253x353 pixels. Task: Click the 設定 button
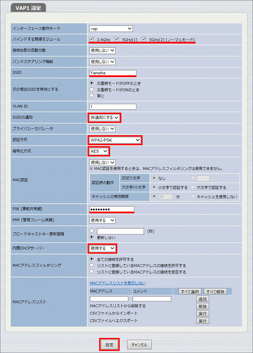click(109, 345)
